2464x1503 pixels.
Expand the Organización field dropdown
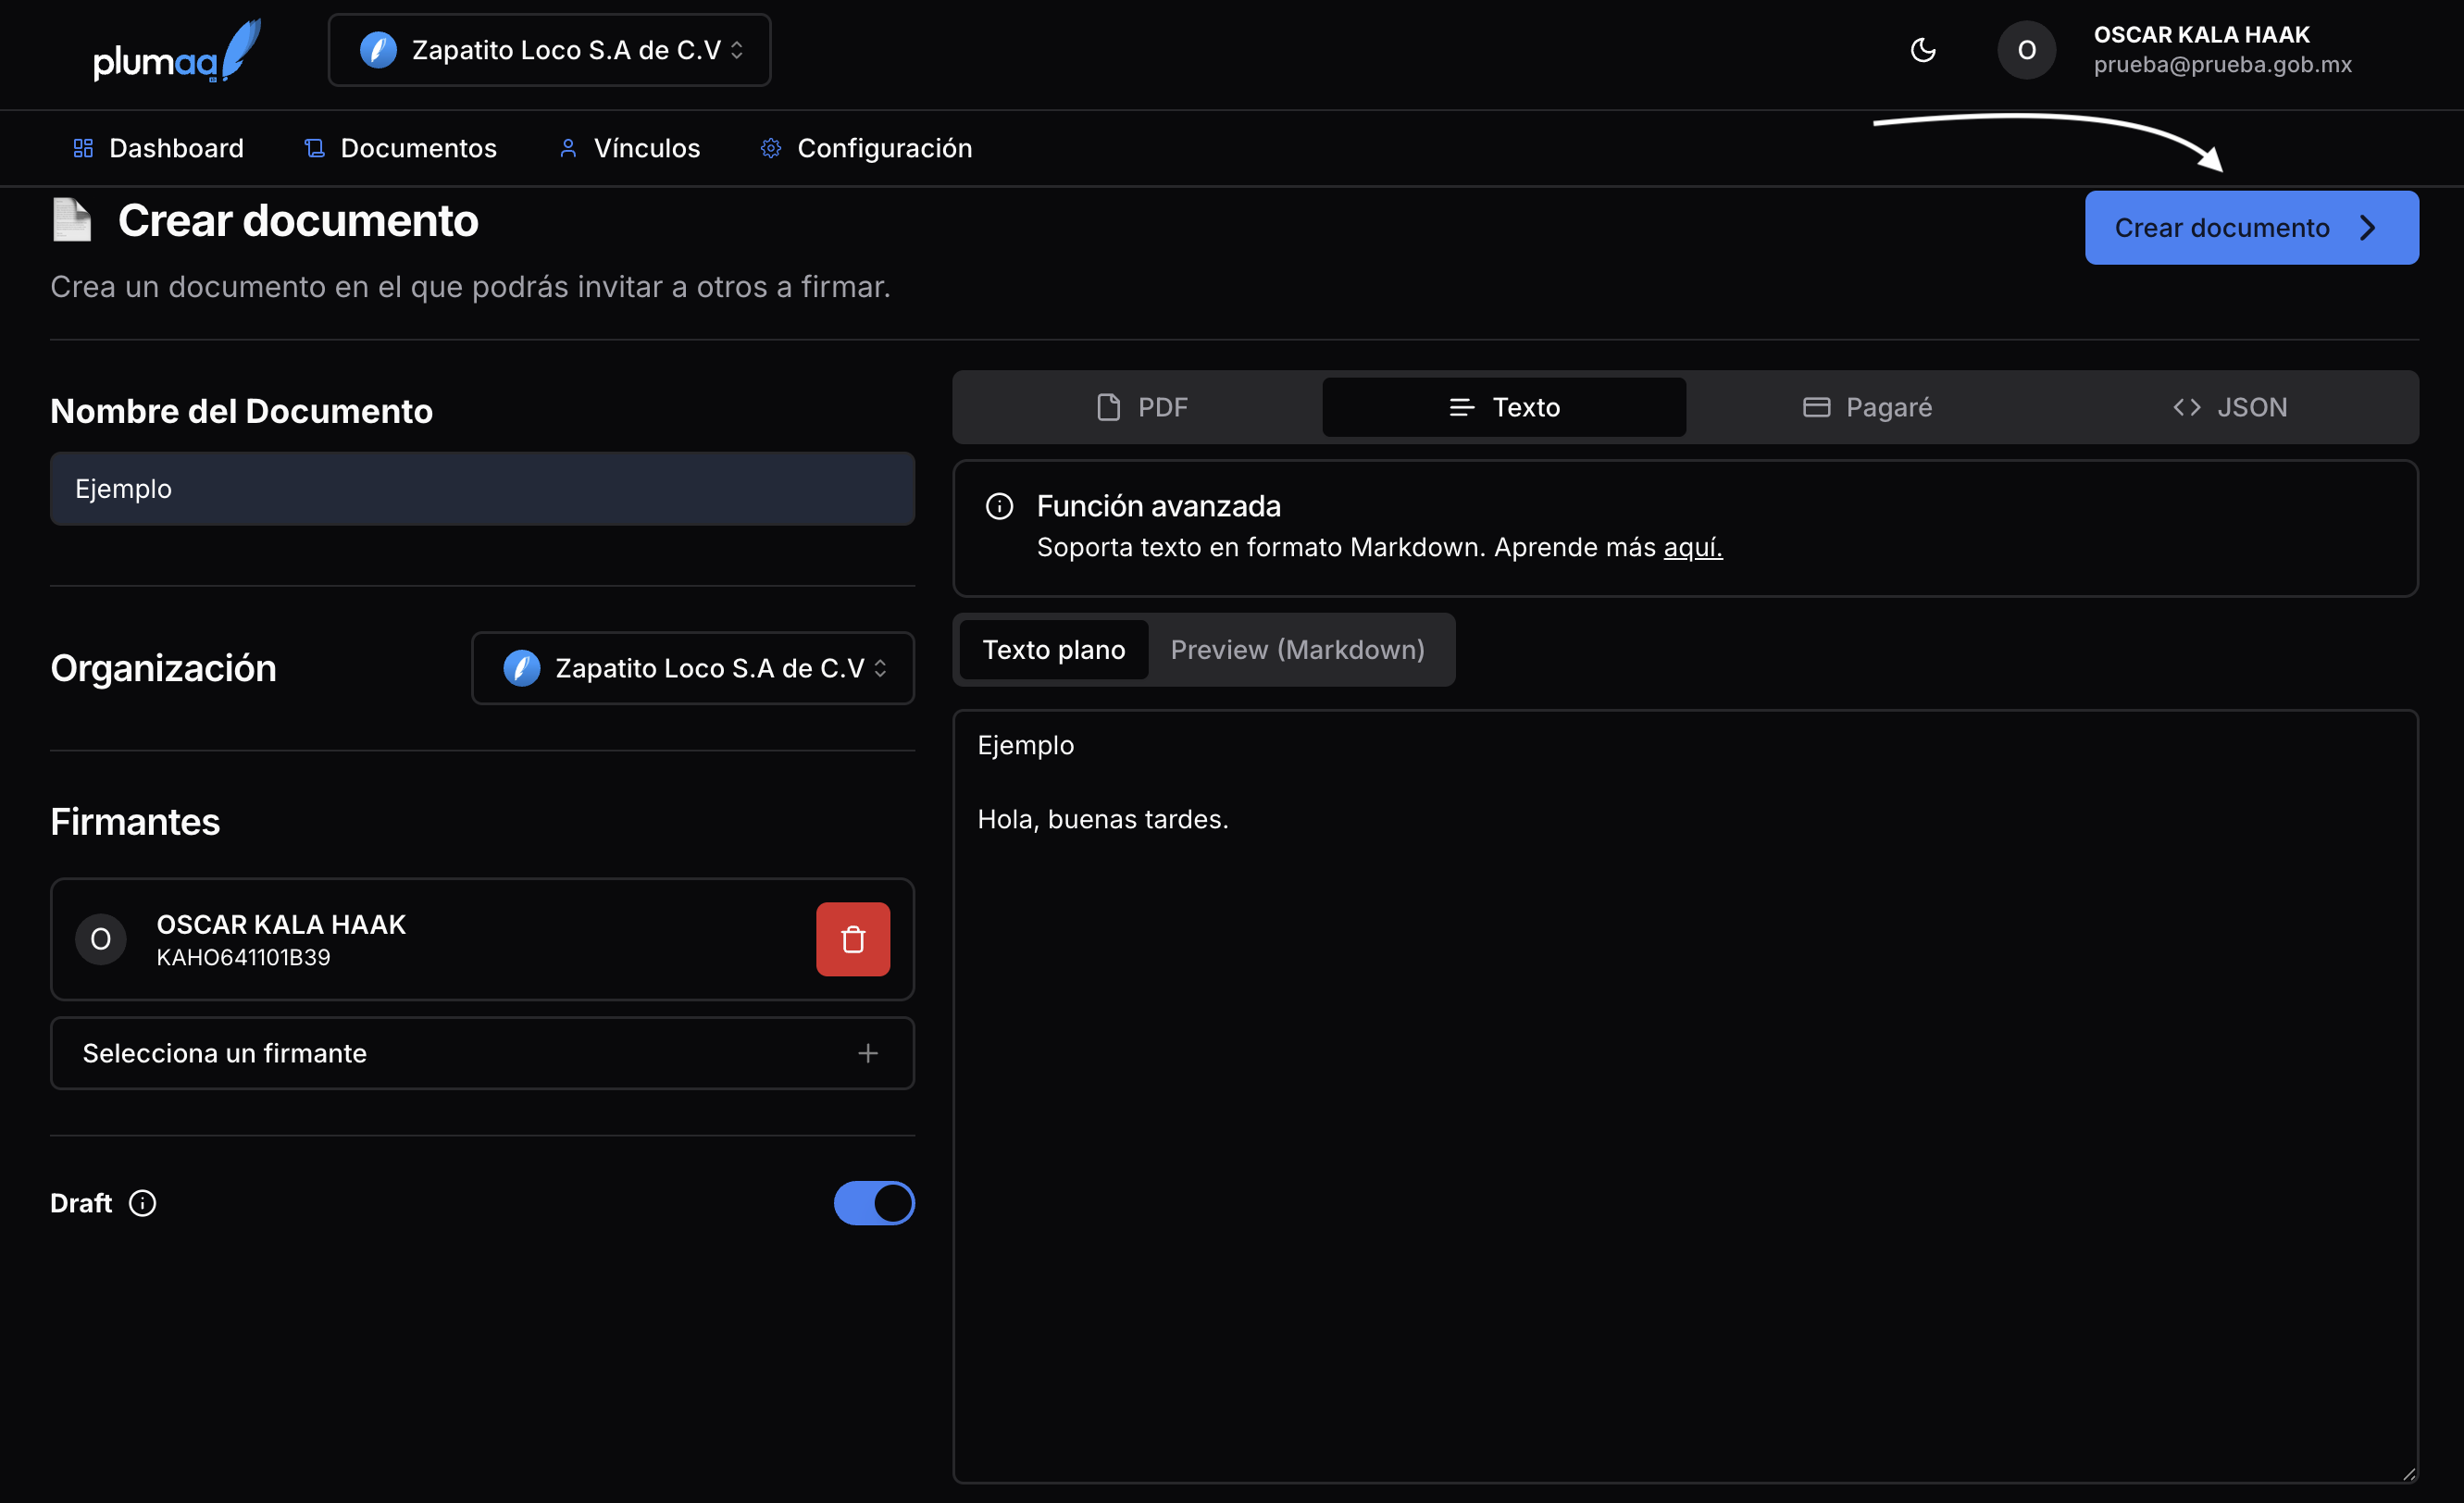pyautogui.click(x=692, y=668)
